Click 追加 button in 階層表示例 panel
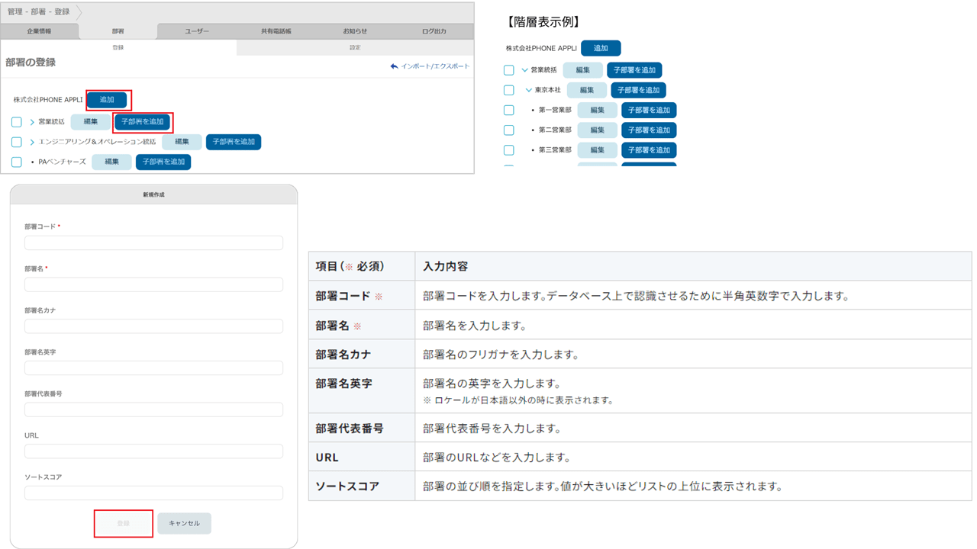The image size is (977, 549). click(x=601, y=48)
